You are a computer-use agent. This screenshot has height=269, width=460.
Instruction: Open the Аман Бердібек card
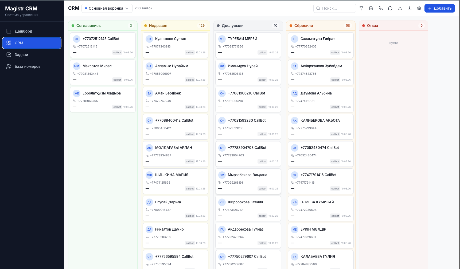click(176, 100)
